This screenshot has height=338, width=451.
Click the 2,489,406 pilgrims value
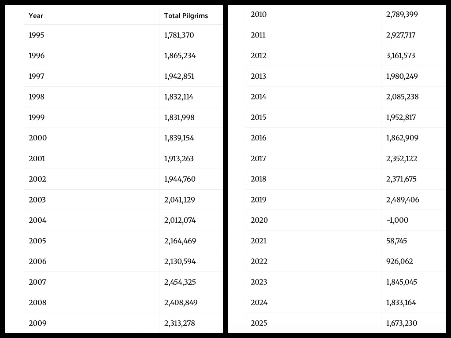coord(403,200)
